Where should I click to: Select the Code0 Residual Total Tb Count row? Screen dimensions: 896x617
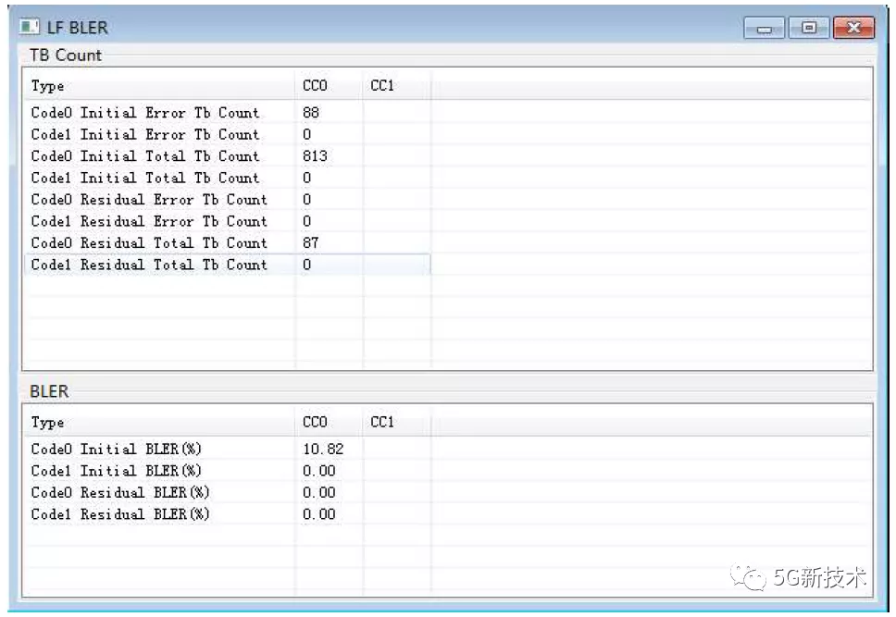tap(228, 242)
